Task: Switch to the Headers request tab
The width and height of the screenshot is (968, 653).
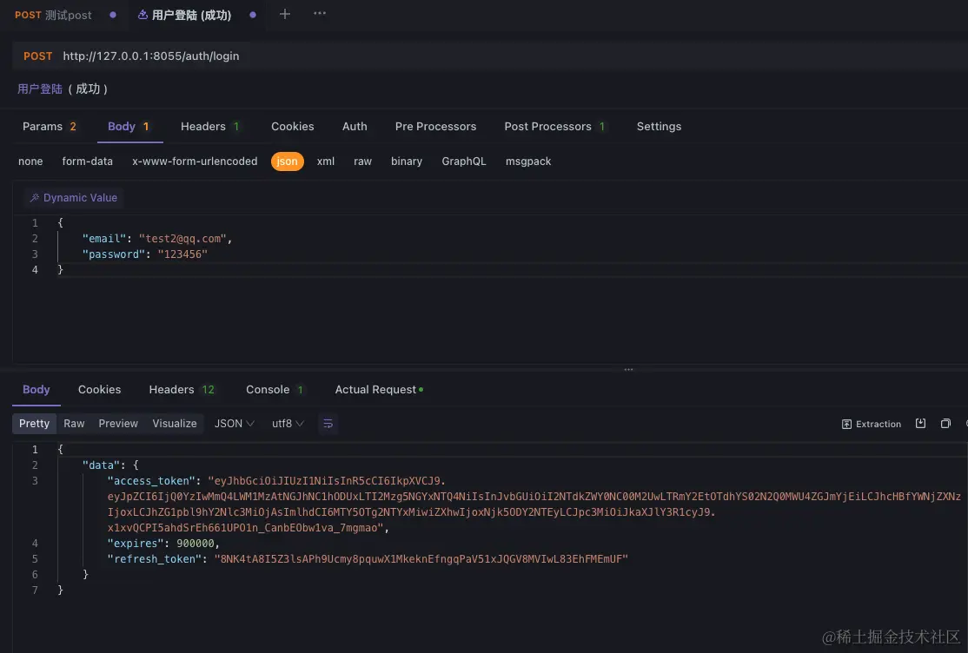Action: (x=203, y=126)
